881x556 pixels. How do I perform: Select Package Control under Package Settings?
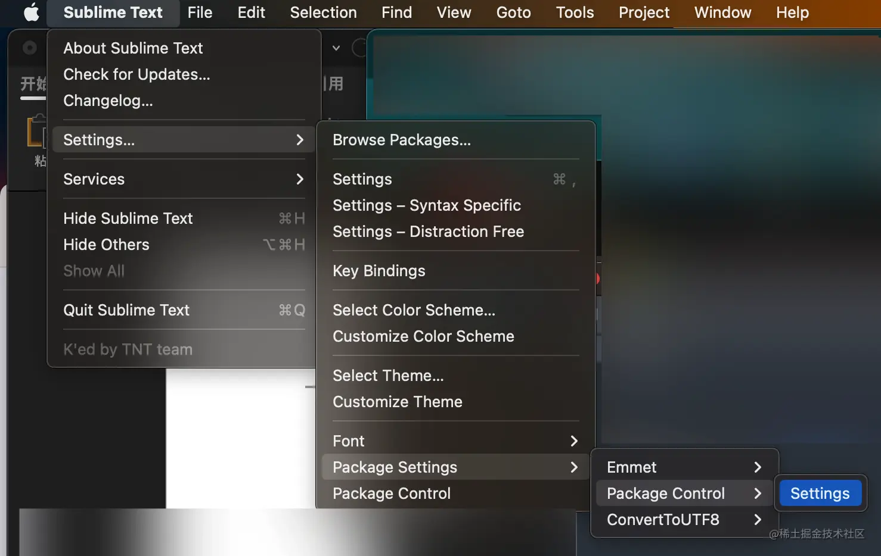click(x=455, y=493)
